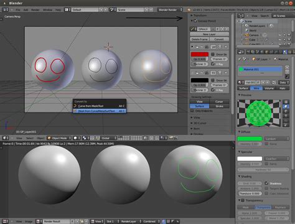Select the Halo material type tab
The image size is (295, 224).
pos(283,88)
